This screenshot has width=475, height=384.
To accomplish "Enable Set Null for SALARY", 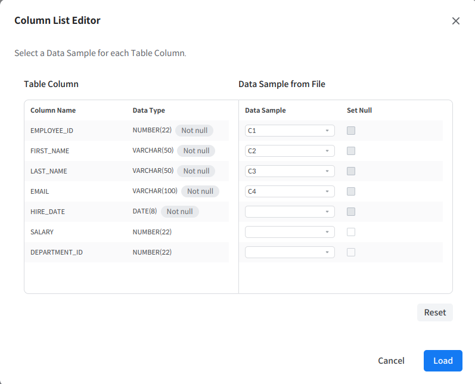I will click(351, 232).
